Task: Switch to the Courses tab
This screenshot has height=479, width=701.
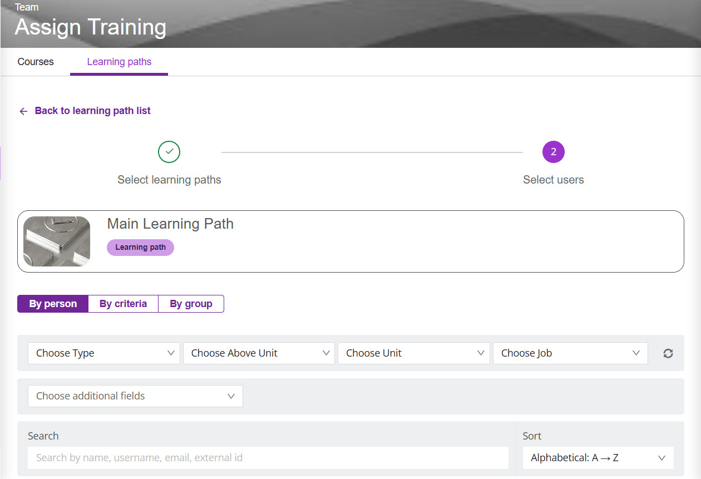Action: click(x=36, y=62)
